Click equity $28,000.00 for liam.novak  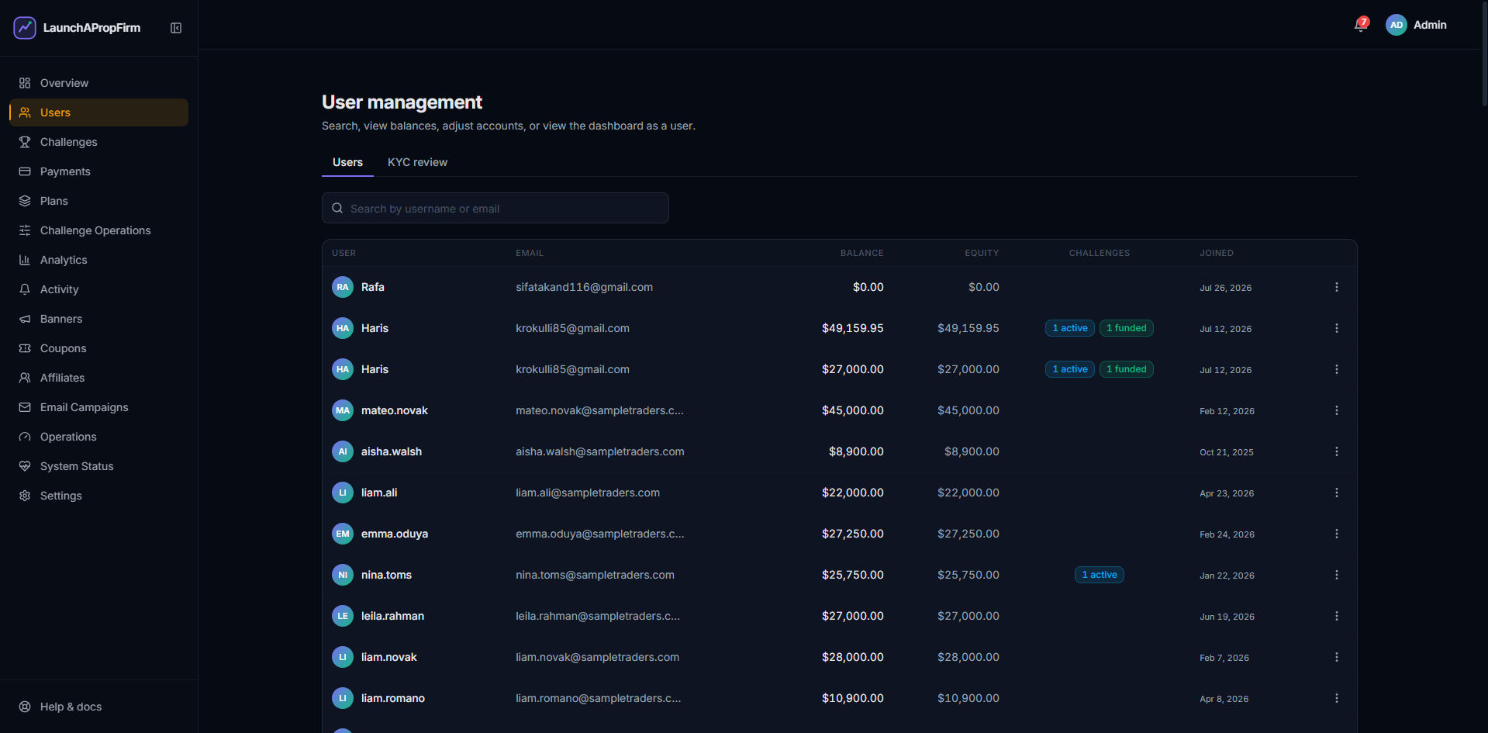968,657
